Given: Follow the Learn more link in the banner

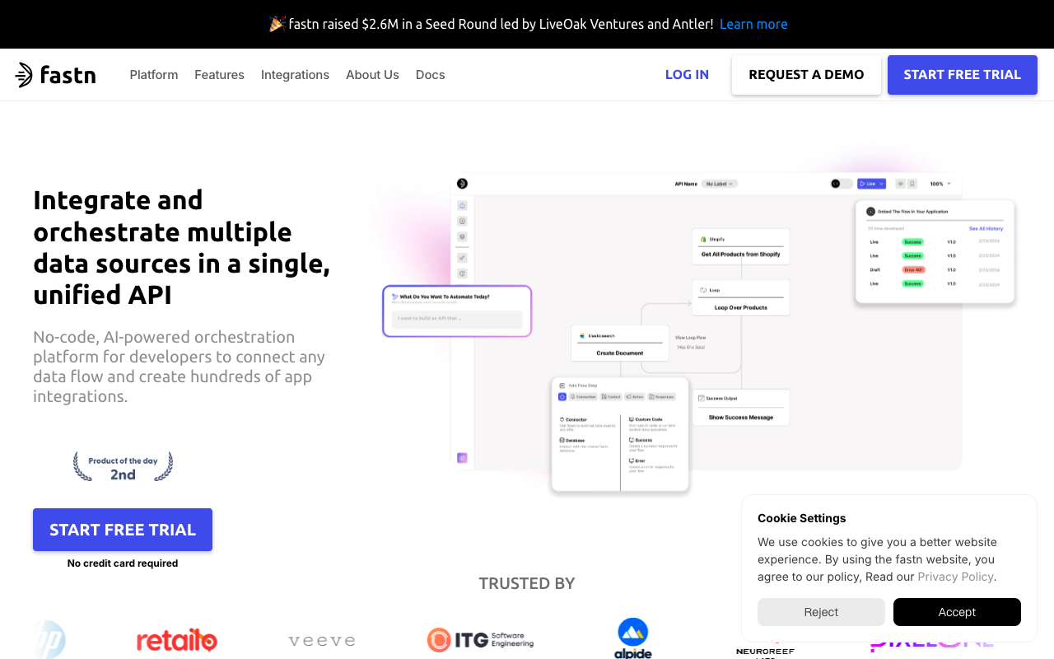Looking at the screenshot, I should click(x=753, y=24).
